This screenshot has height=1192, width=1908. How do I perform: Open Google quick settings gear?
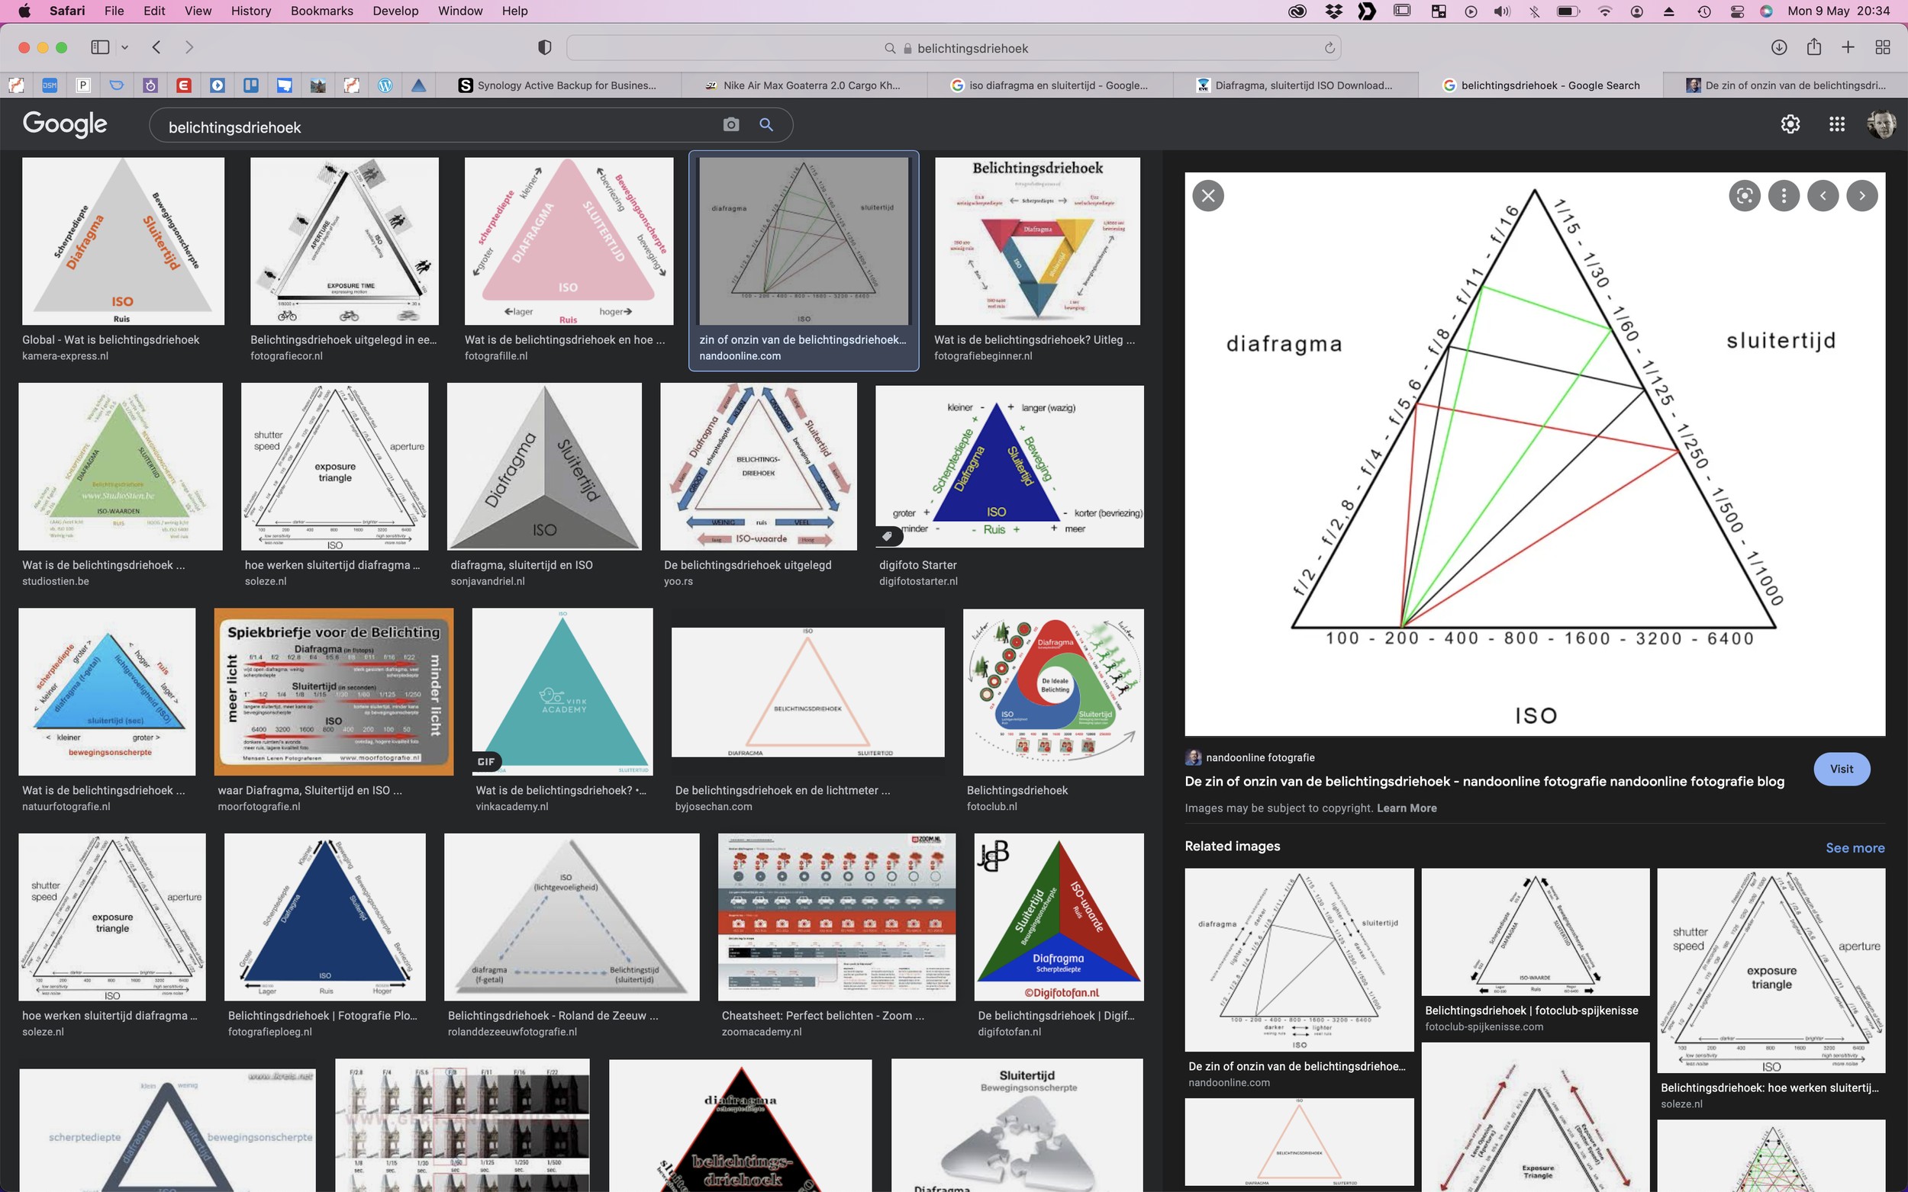tap(1790, 124)
